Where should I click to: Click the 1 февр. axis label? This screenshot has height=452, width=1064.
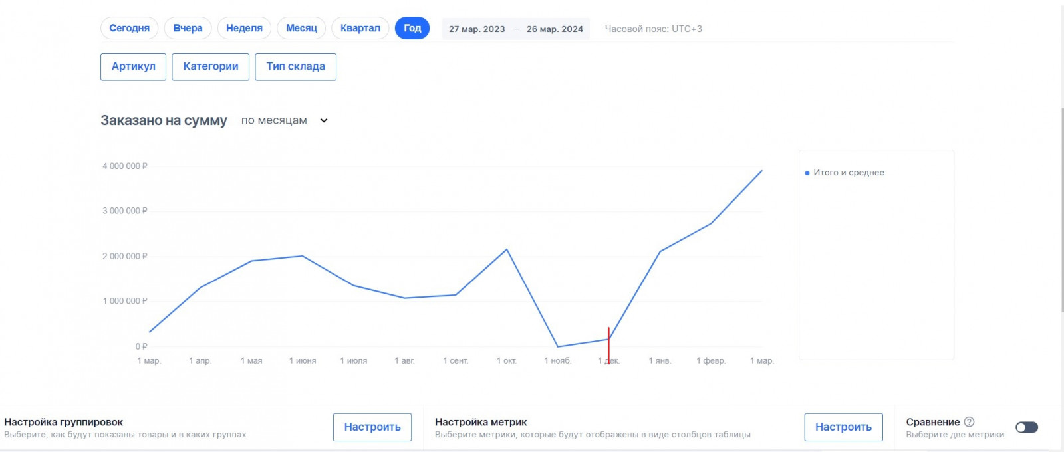point(711,360)
